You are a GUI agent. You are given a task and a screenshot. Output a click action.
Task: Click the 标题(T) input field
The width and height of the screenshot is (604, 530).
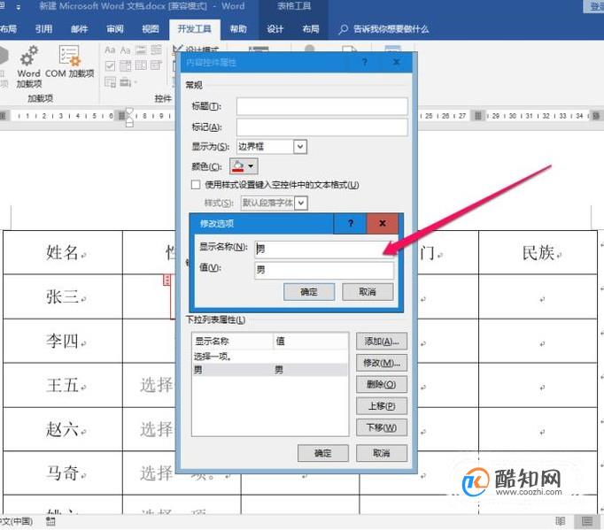pos(321,106)
